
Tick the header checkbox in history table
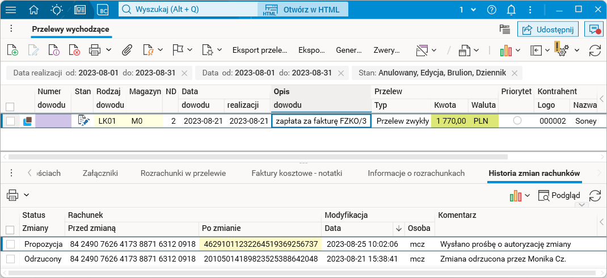10,230
